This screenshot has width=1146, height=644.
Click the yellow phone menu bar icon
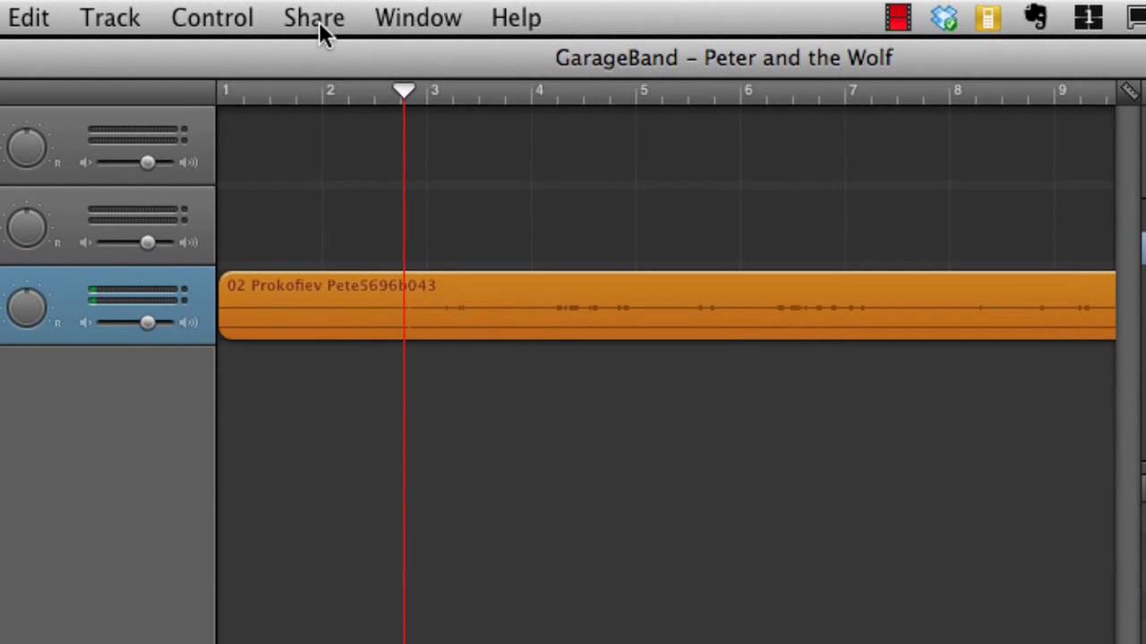pyautogui.click(x=988, y=17)
